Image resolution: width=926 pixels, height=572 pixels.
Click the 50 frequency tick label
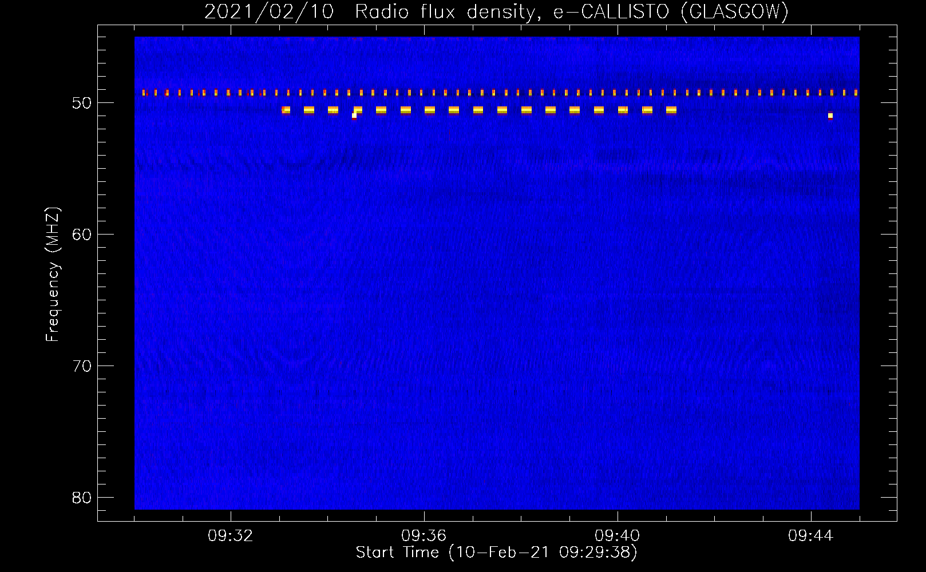tap(82, 103)
